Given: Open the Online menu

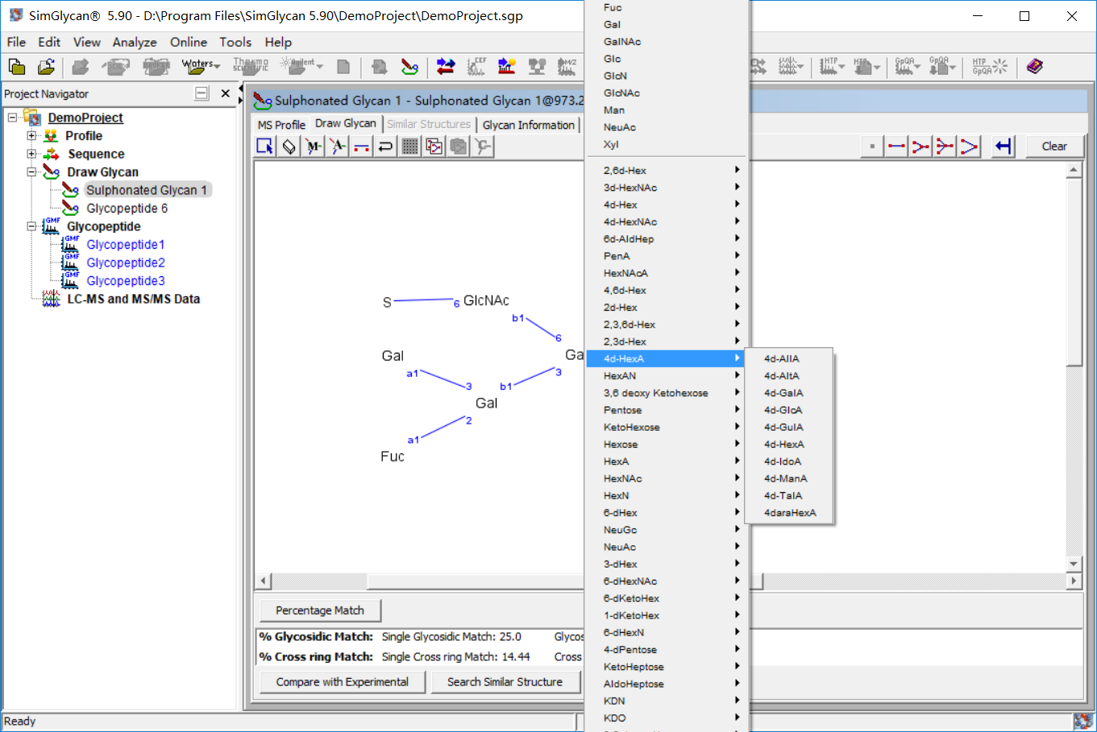Looking at the screenshot, I should [x=189, y=42].
